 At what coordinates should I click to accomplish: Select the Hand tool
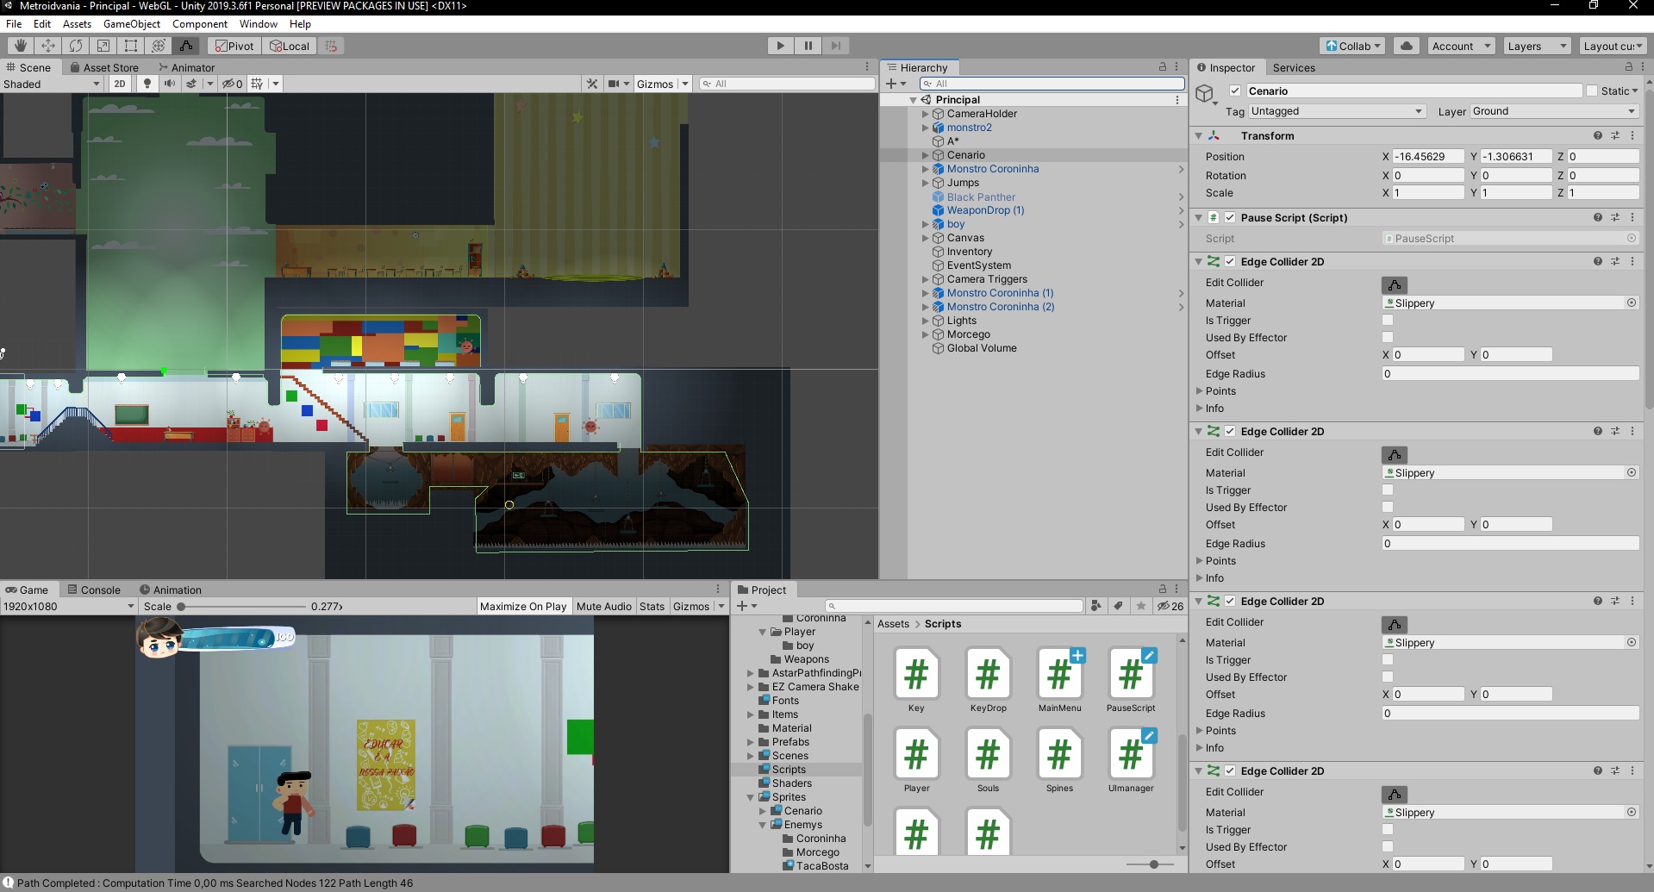pyautogui.click(x=21, y=46)
